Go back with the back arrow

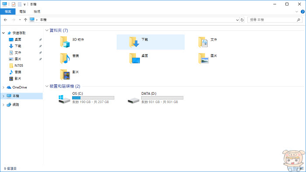tap(5, 20)
